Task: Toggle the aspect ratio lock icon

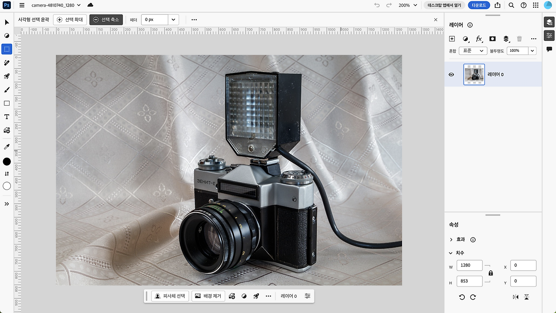Action: pyautogui.click(x=490, y=273)
